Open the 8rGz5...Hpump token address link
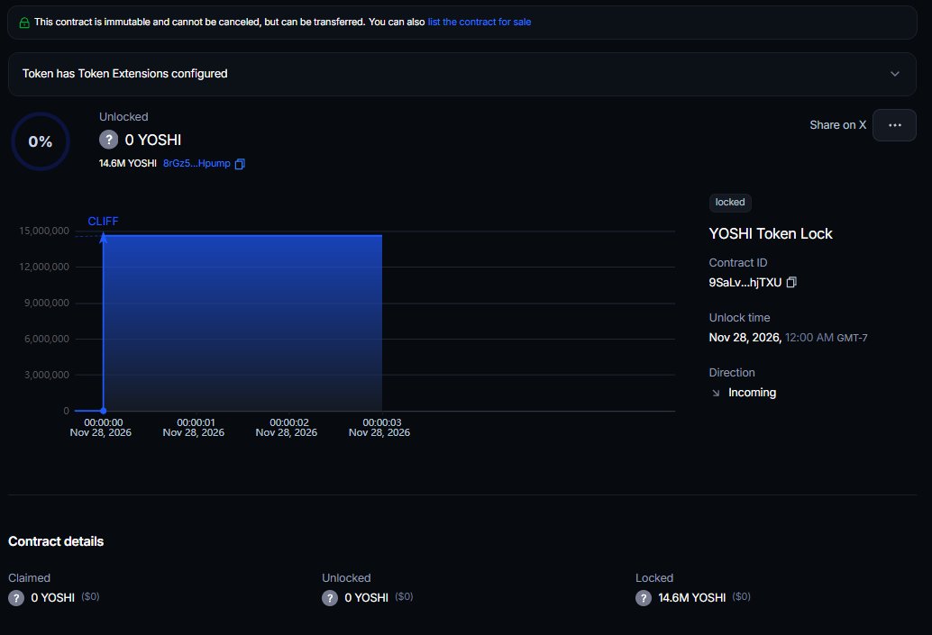 [196, 163]
